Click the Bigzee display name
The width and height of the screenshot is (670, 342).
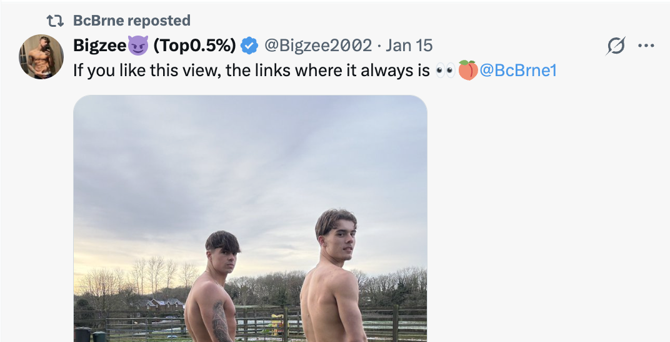[99, 46]
